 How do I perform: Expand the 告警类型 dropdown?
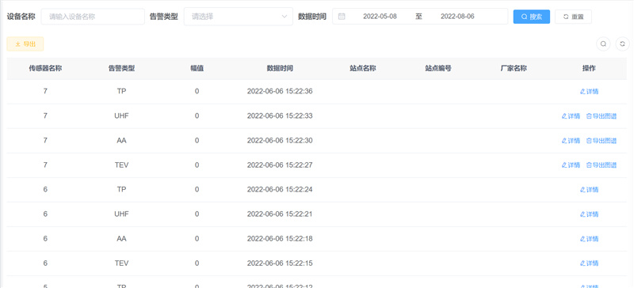(x=239, y=17)
